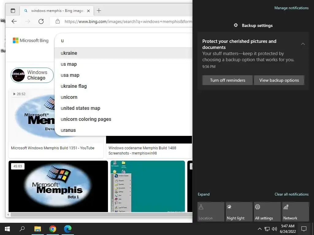View site information lock icon

[x=58, y=21]
